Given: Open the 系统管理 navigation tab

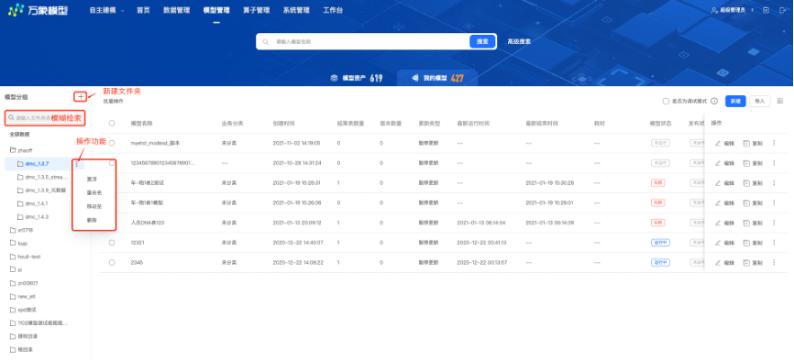Looking at the screenshot, I should (x=296, y=10).
